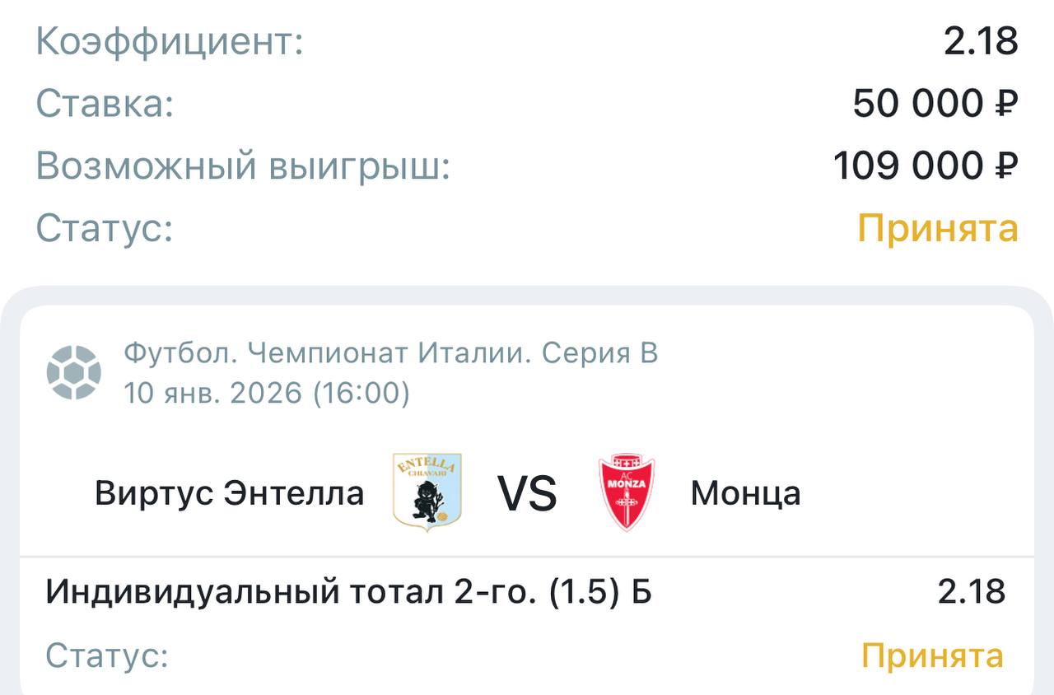Viewport: 1054px width, 695px height.
Task: Tap the match date 10 янв. 2026 (16:00)
Action: [x=267, y=393]
